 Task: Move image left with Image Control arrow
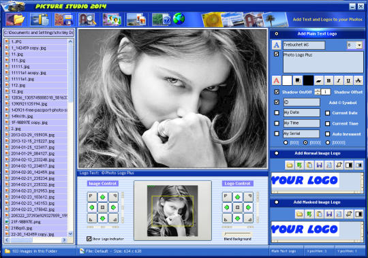(92, 208)
